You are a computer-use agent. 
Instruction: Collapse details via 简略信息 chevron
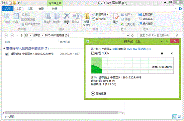[x=93, y=94]
